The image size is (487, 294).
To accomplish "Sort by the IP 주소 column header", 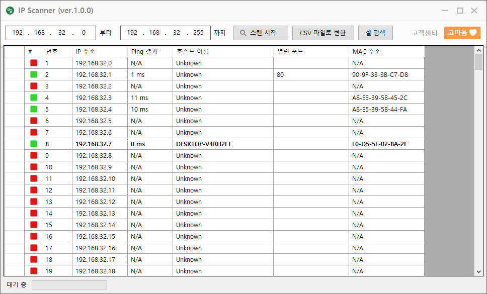I will 100,51.
